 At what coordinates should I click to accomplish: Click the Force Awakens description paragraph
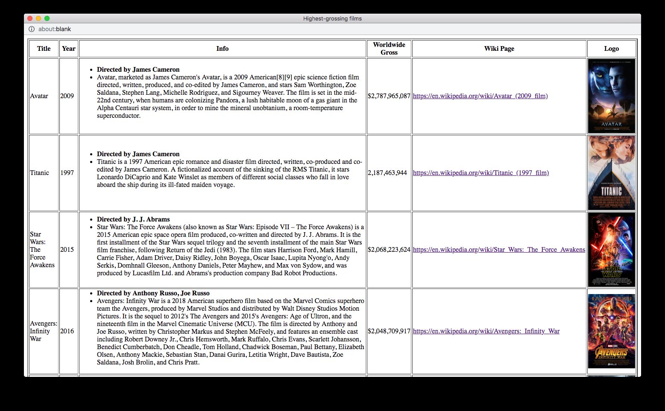click(x=231, y=250)
